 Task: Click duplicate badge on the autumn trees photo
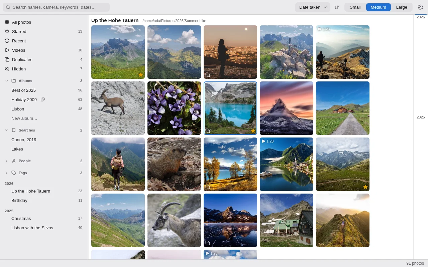point(208,187)
